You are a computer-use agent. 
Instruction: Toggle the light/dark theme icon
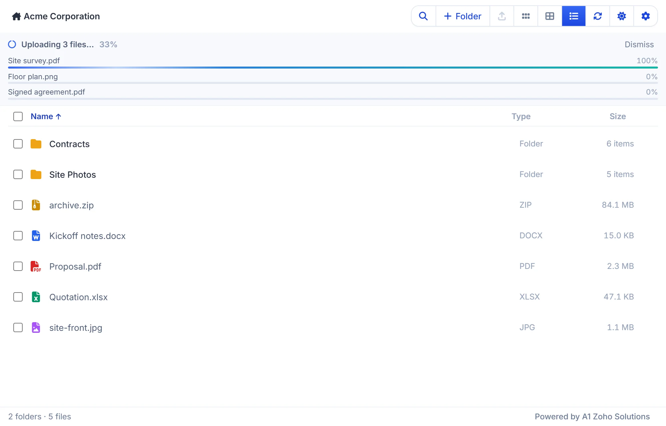622,16
